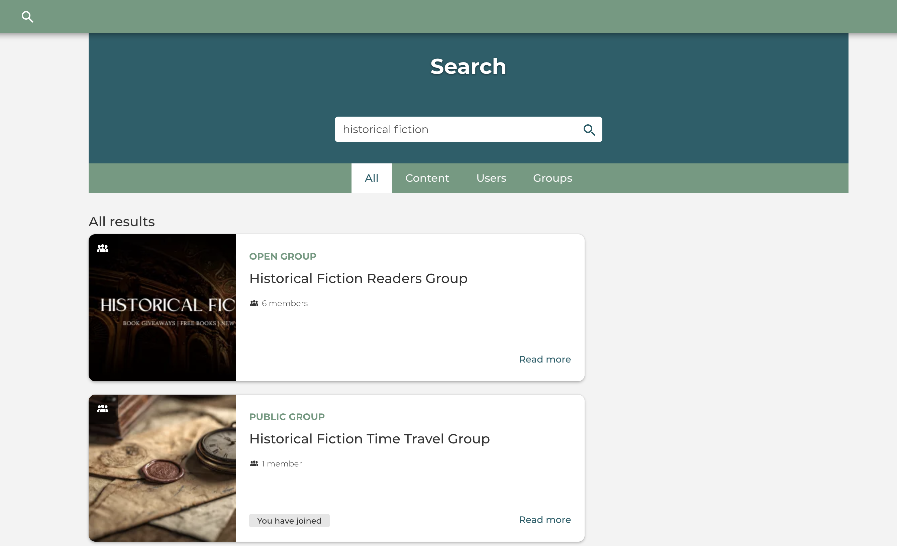Click the group icon on Readers Group thumbnail
The width and height of the screenshot is (897, 546).
click(103, 248)
